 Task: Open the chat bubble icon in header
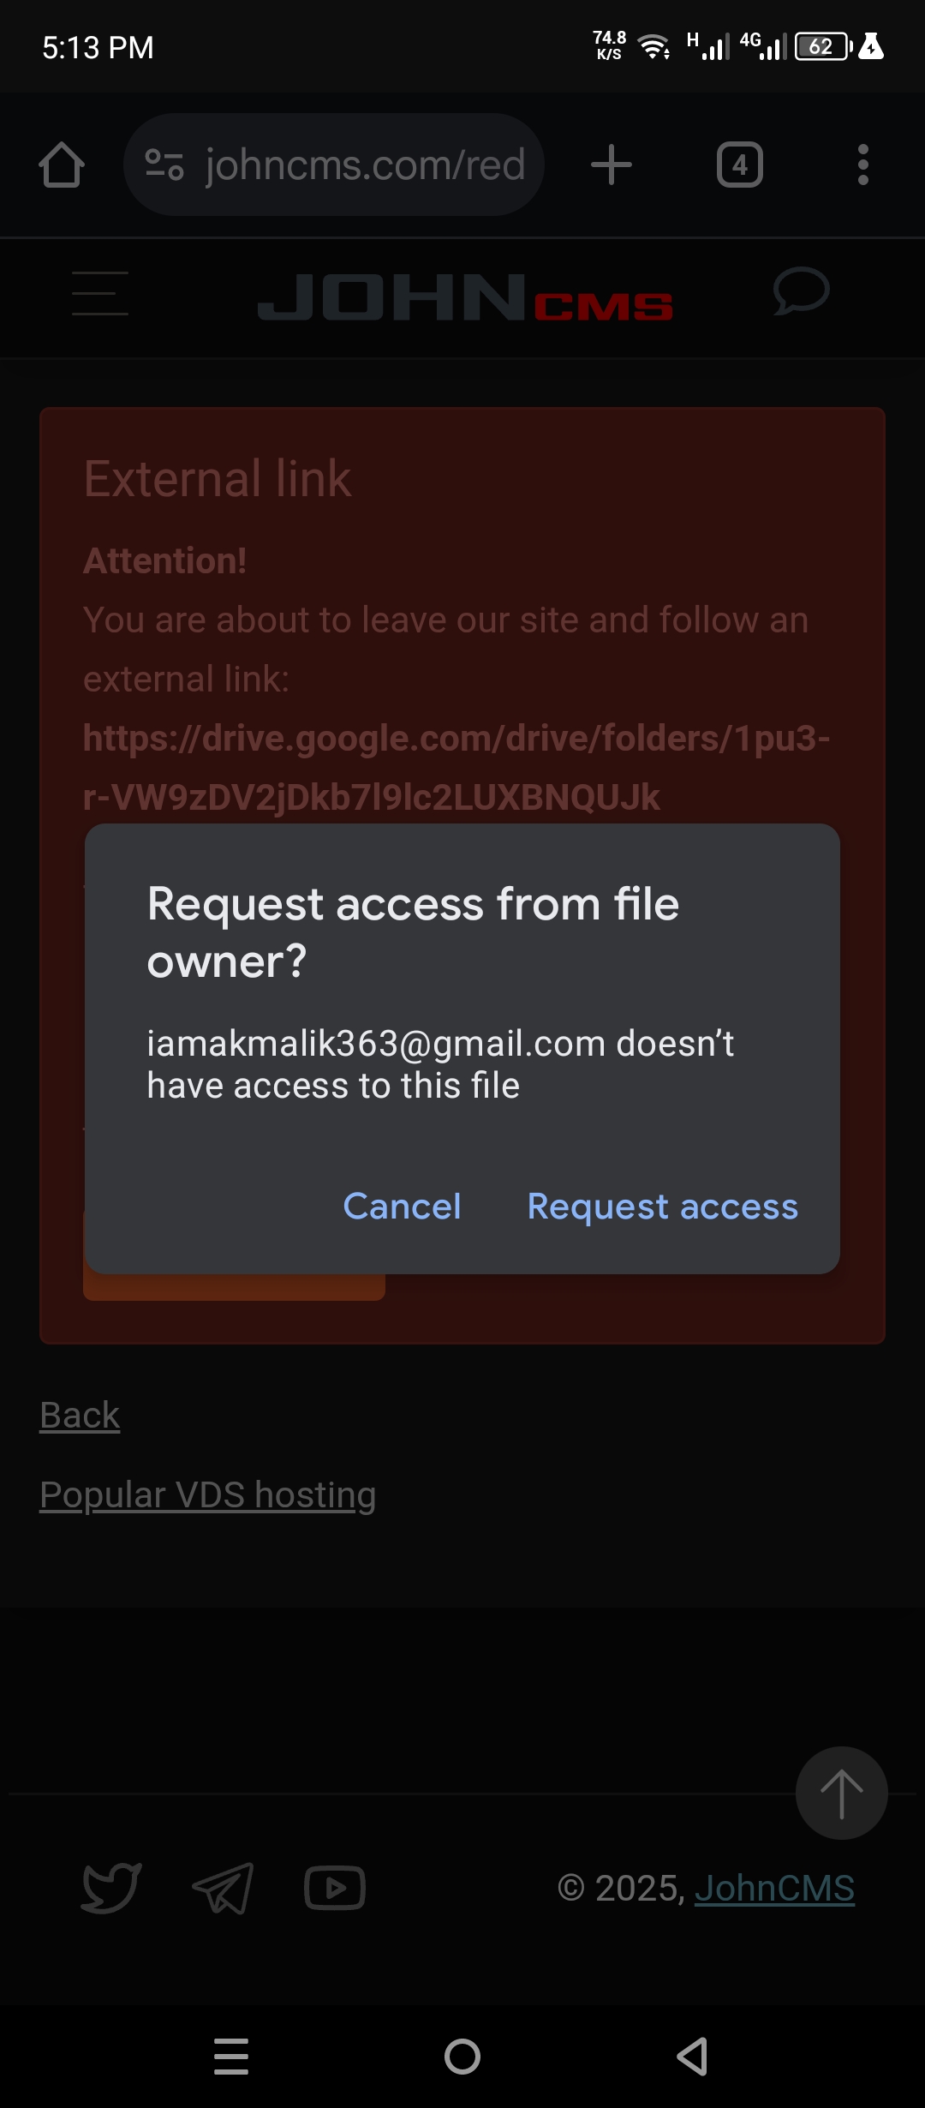[801, 291]
